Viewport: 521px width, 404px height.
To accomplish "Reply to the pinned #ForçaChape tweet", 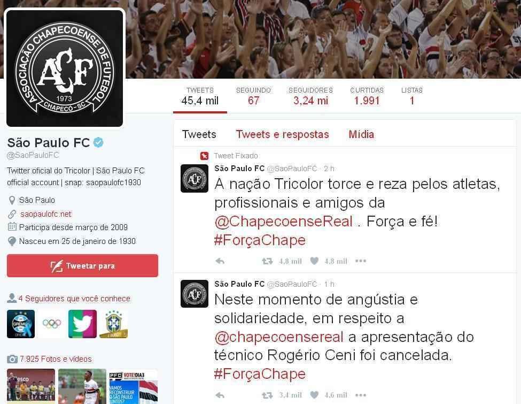I will [220, 261].
